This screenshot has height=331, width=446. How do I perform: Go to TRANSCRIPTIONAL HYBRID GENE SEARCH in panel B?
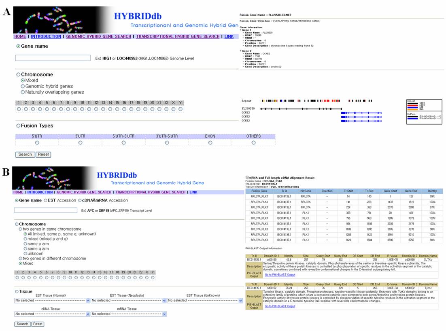click(x=151, y=192)
